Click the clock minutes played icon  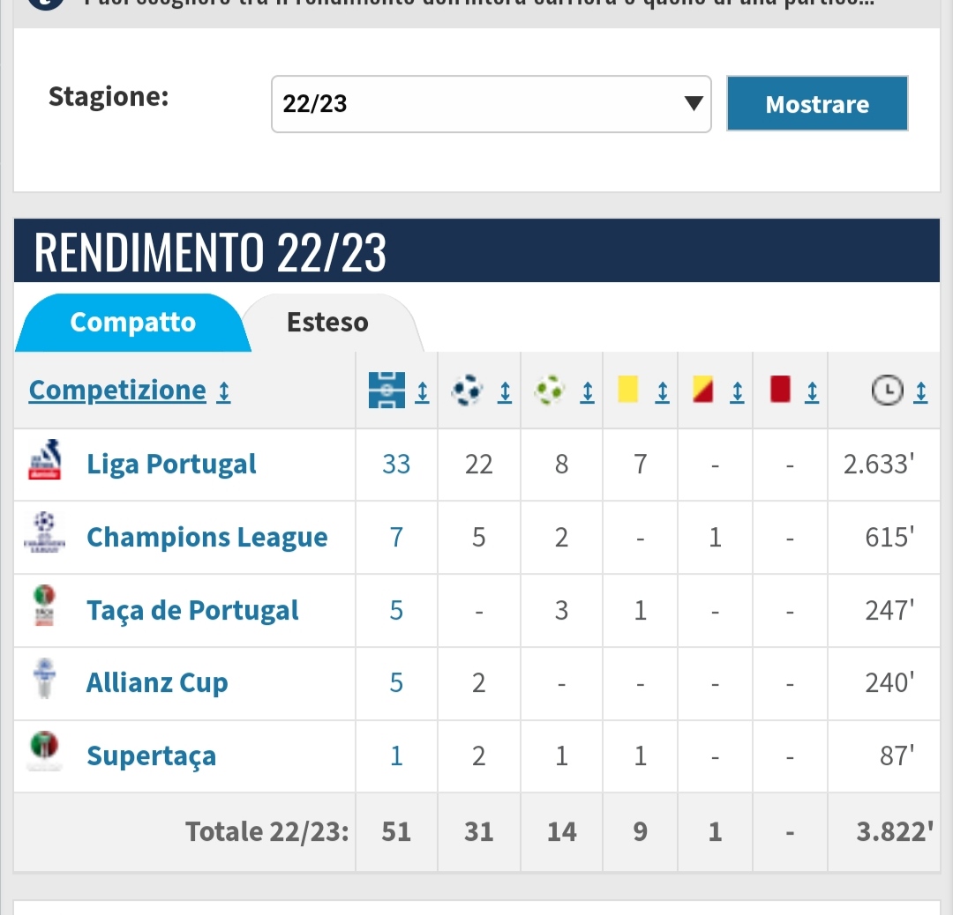pyautogui.click(x=888, y=390)
